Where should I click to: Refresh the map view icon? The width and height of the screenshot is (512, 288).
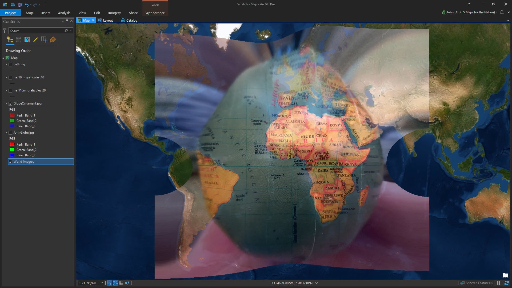(507, 283)
